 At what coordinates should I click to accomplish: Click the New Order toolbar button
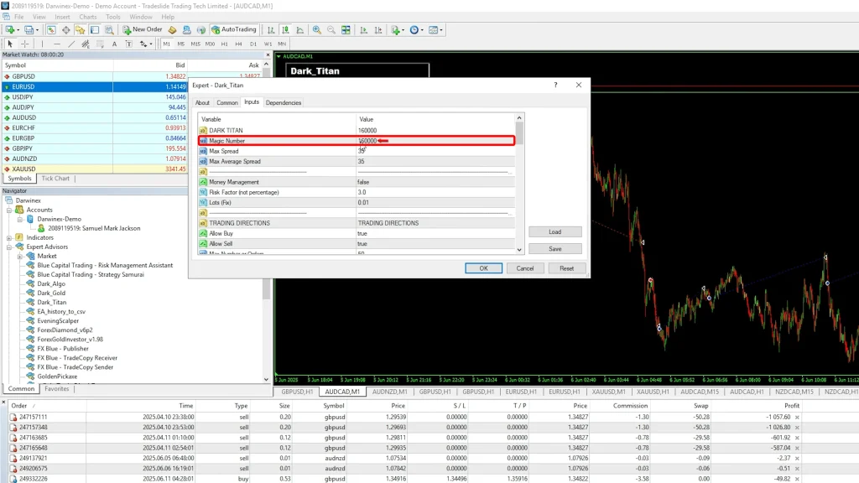pos(143,29)
